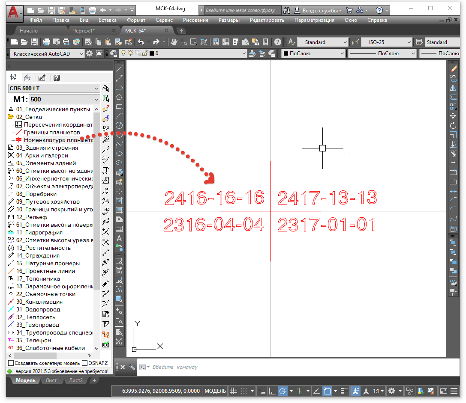Enable 'Создавать скелетную модель' checkbox
466x403 pixels.
(x=11, y=363)
